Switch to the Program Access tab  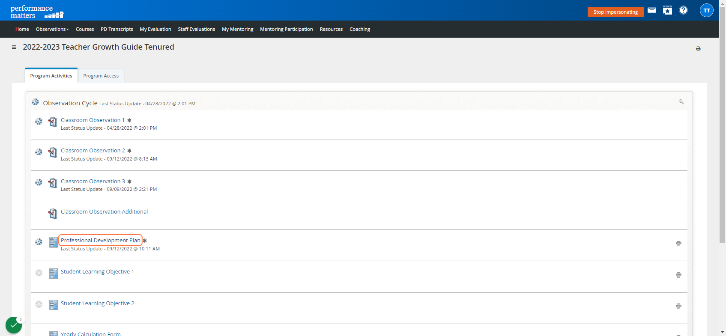(101, 76)
